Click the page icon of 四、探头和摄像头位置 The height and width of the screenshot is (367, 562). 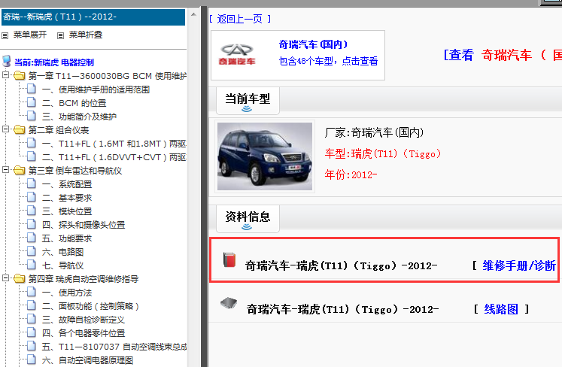(32, 224)
